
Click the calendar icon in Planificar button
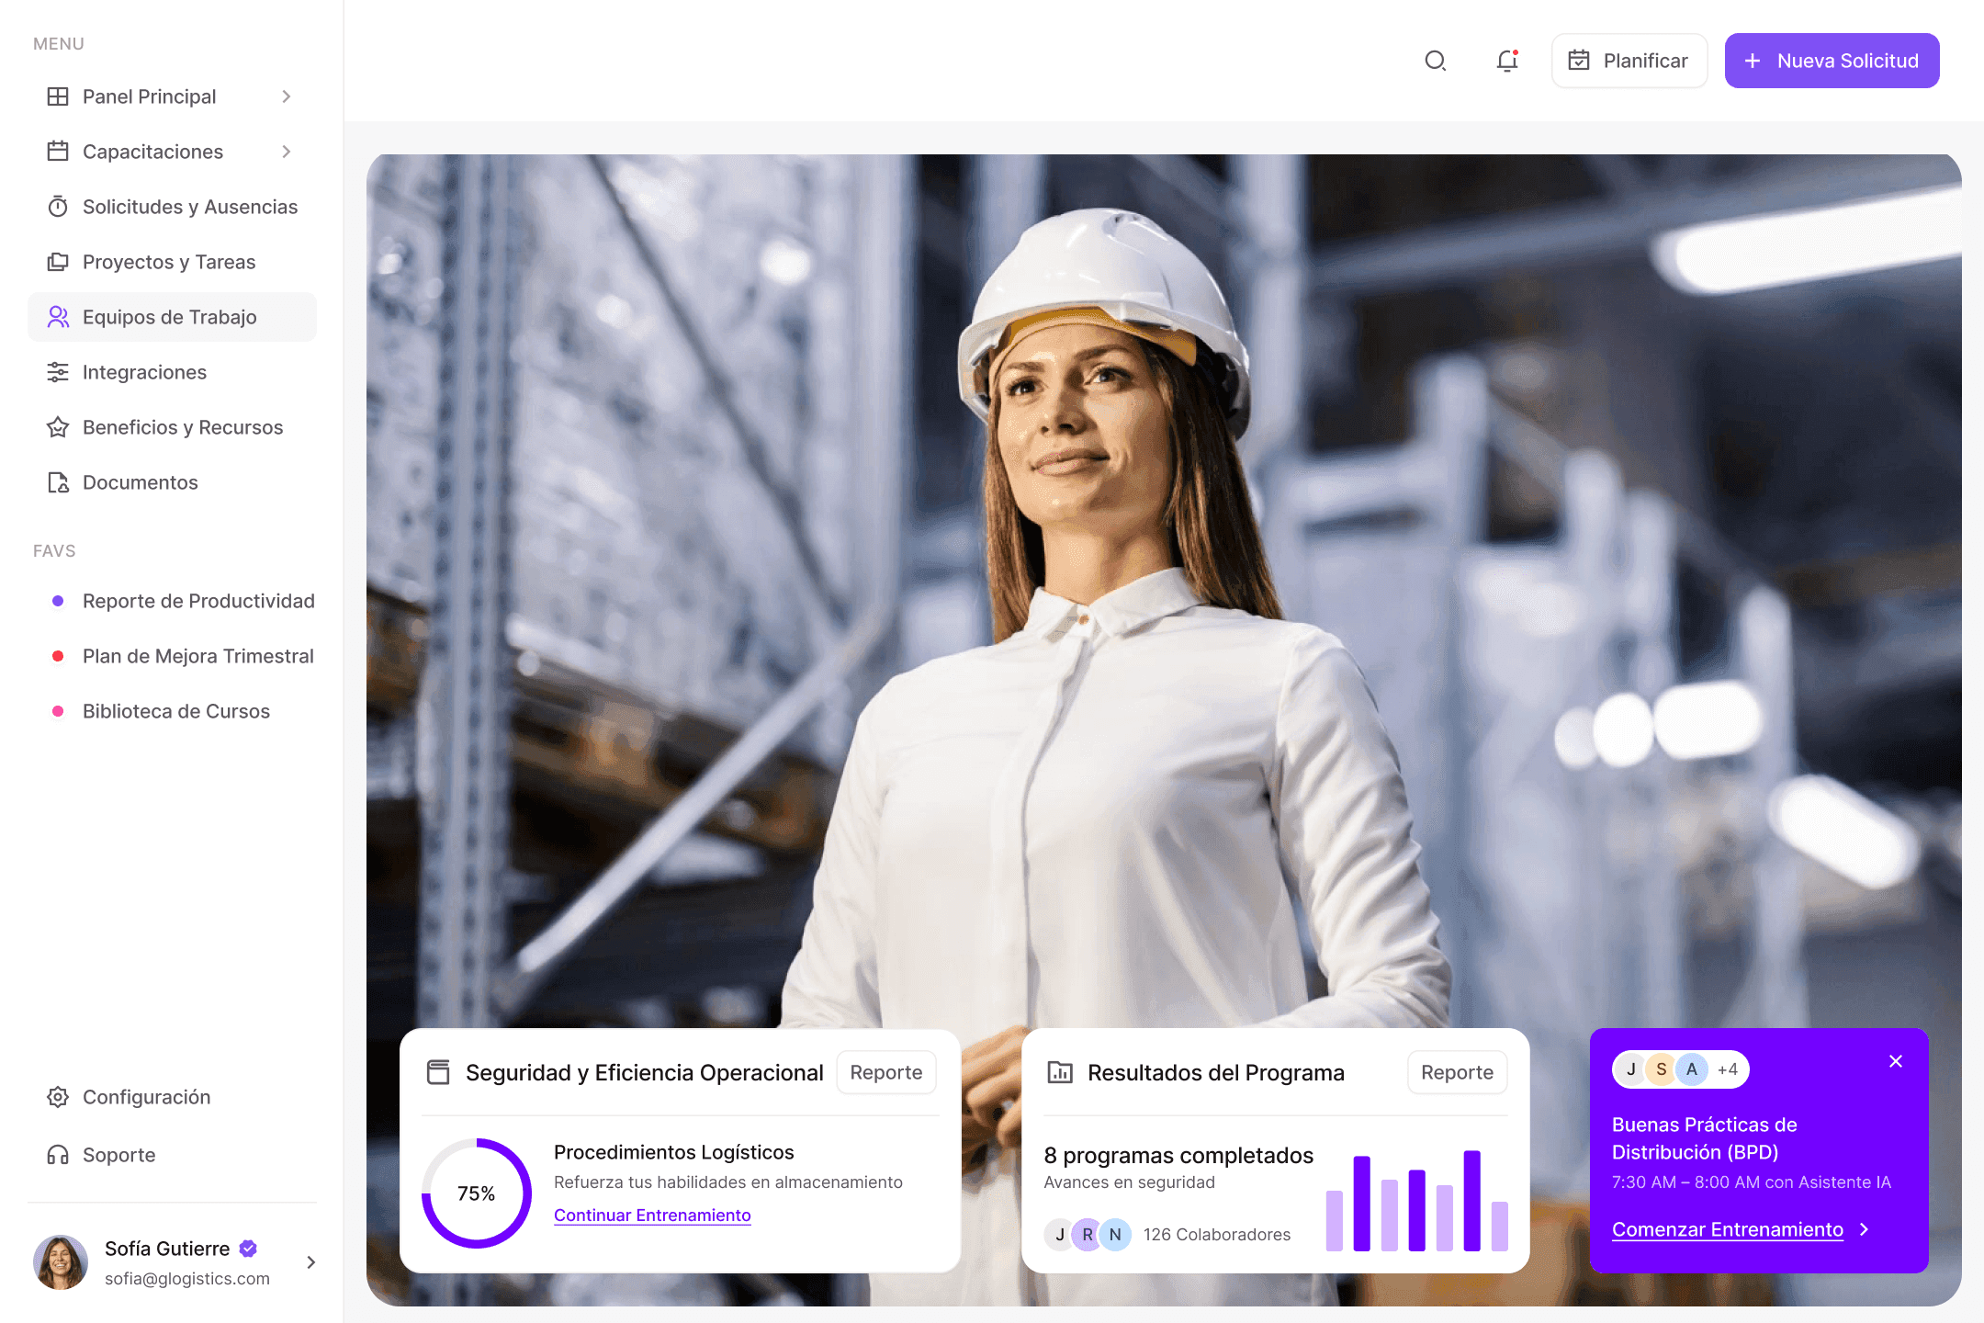[x=1579, y=61]
